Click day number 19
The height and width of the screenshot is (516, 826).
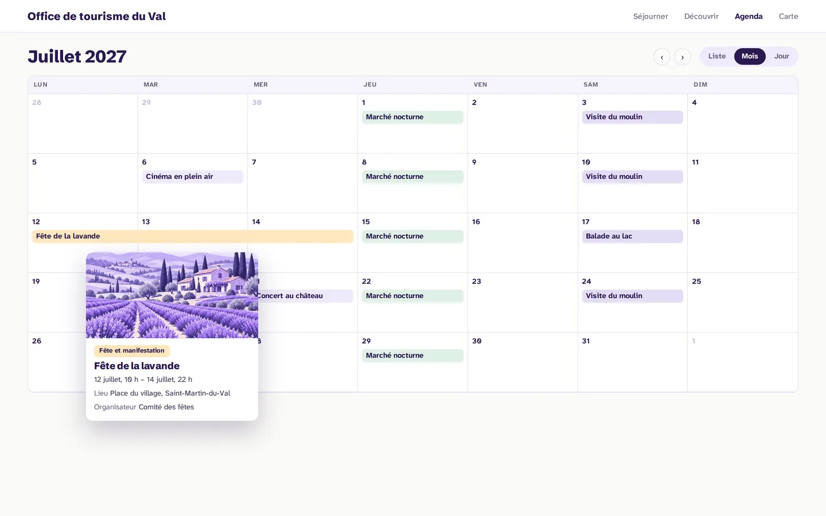(36, 282)
